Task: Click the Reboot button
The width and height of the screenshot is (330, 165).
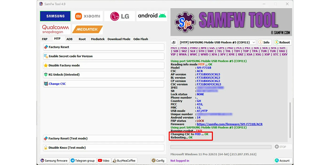Action: pos(282,42)
